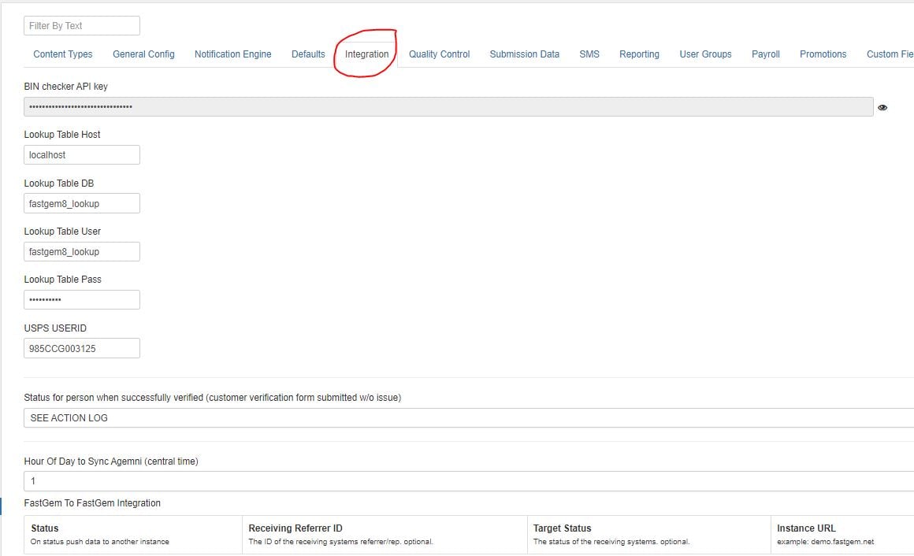Click the USPS USERID input field
Screen dimensions: 914x556
[82, 349]
